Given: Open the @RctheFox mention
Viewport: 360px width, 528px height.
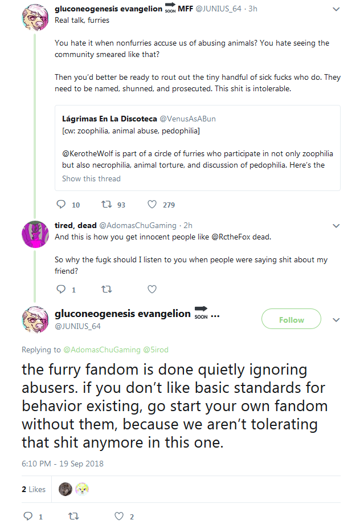Looking at the screenshot, I should point(231,237).
